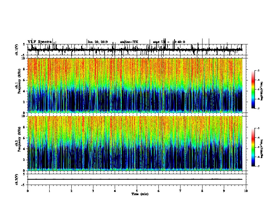
Task: Click the "5" tick on ch.1(V) axis
Action: 24,44
